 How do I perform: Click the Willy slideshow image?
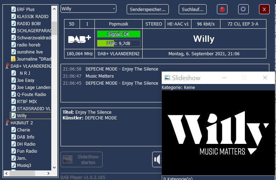[x=218, y=133]
